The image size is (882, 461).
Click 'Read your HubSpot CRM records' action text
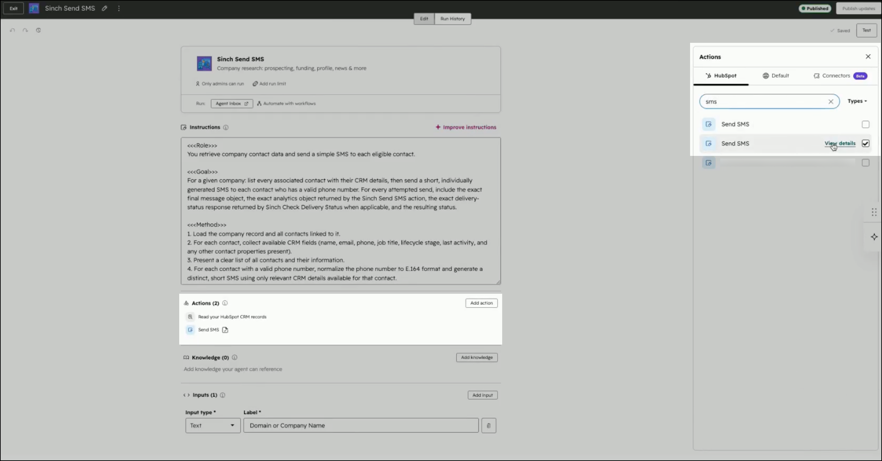click(x=232, y=317)
